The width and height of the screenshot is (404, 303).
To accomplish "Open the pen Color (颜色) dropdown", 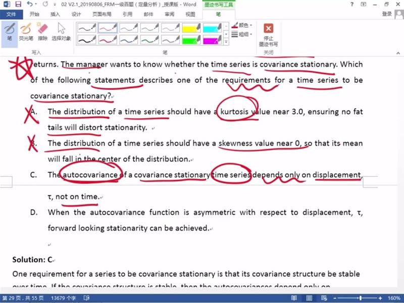I will click(x=242, y=25).
